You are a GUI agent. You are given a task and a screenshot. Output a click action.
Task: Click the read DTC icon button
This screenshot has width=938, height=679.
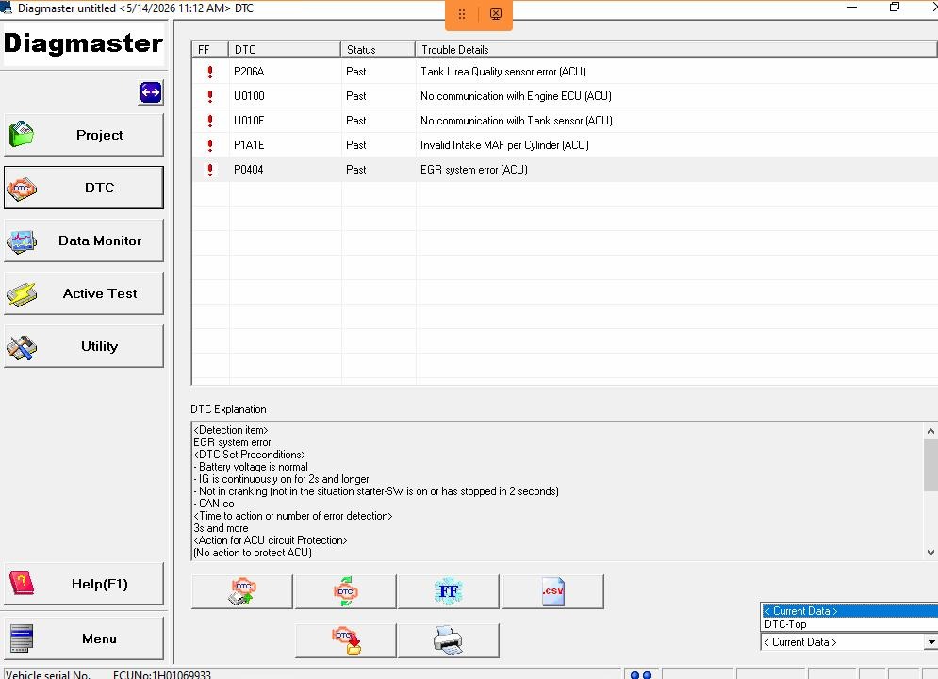coord(242,591)
